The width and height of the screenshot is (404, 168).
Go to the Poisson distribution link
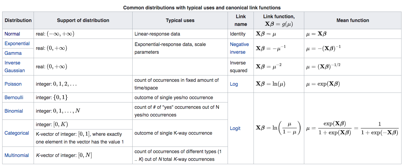point(13,84)
